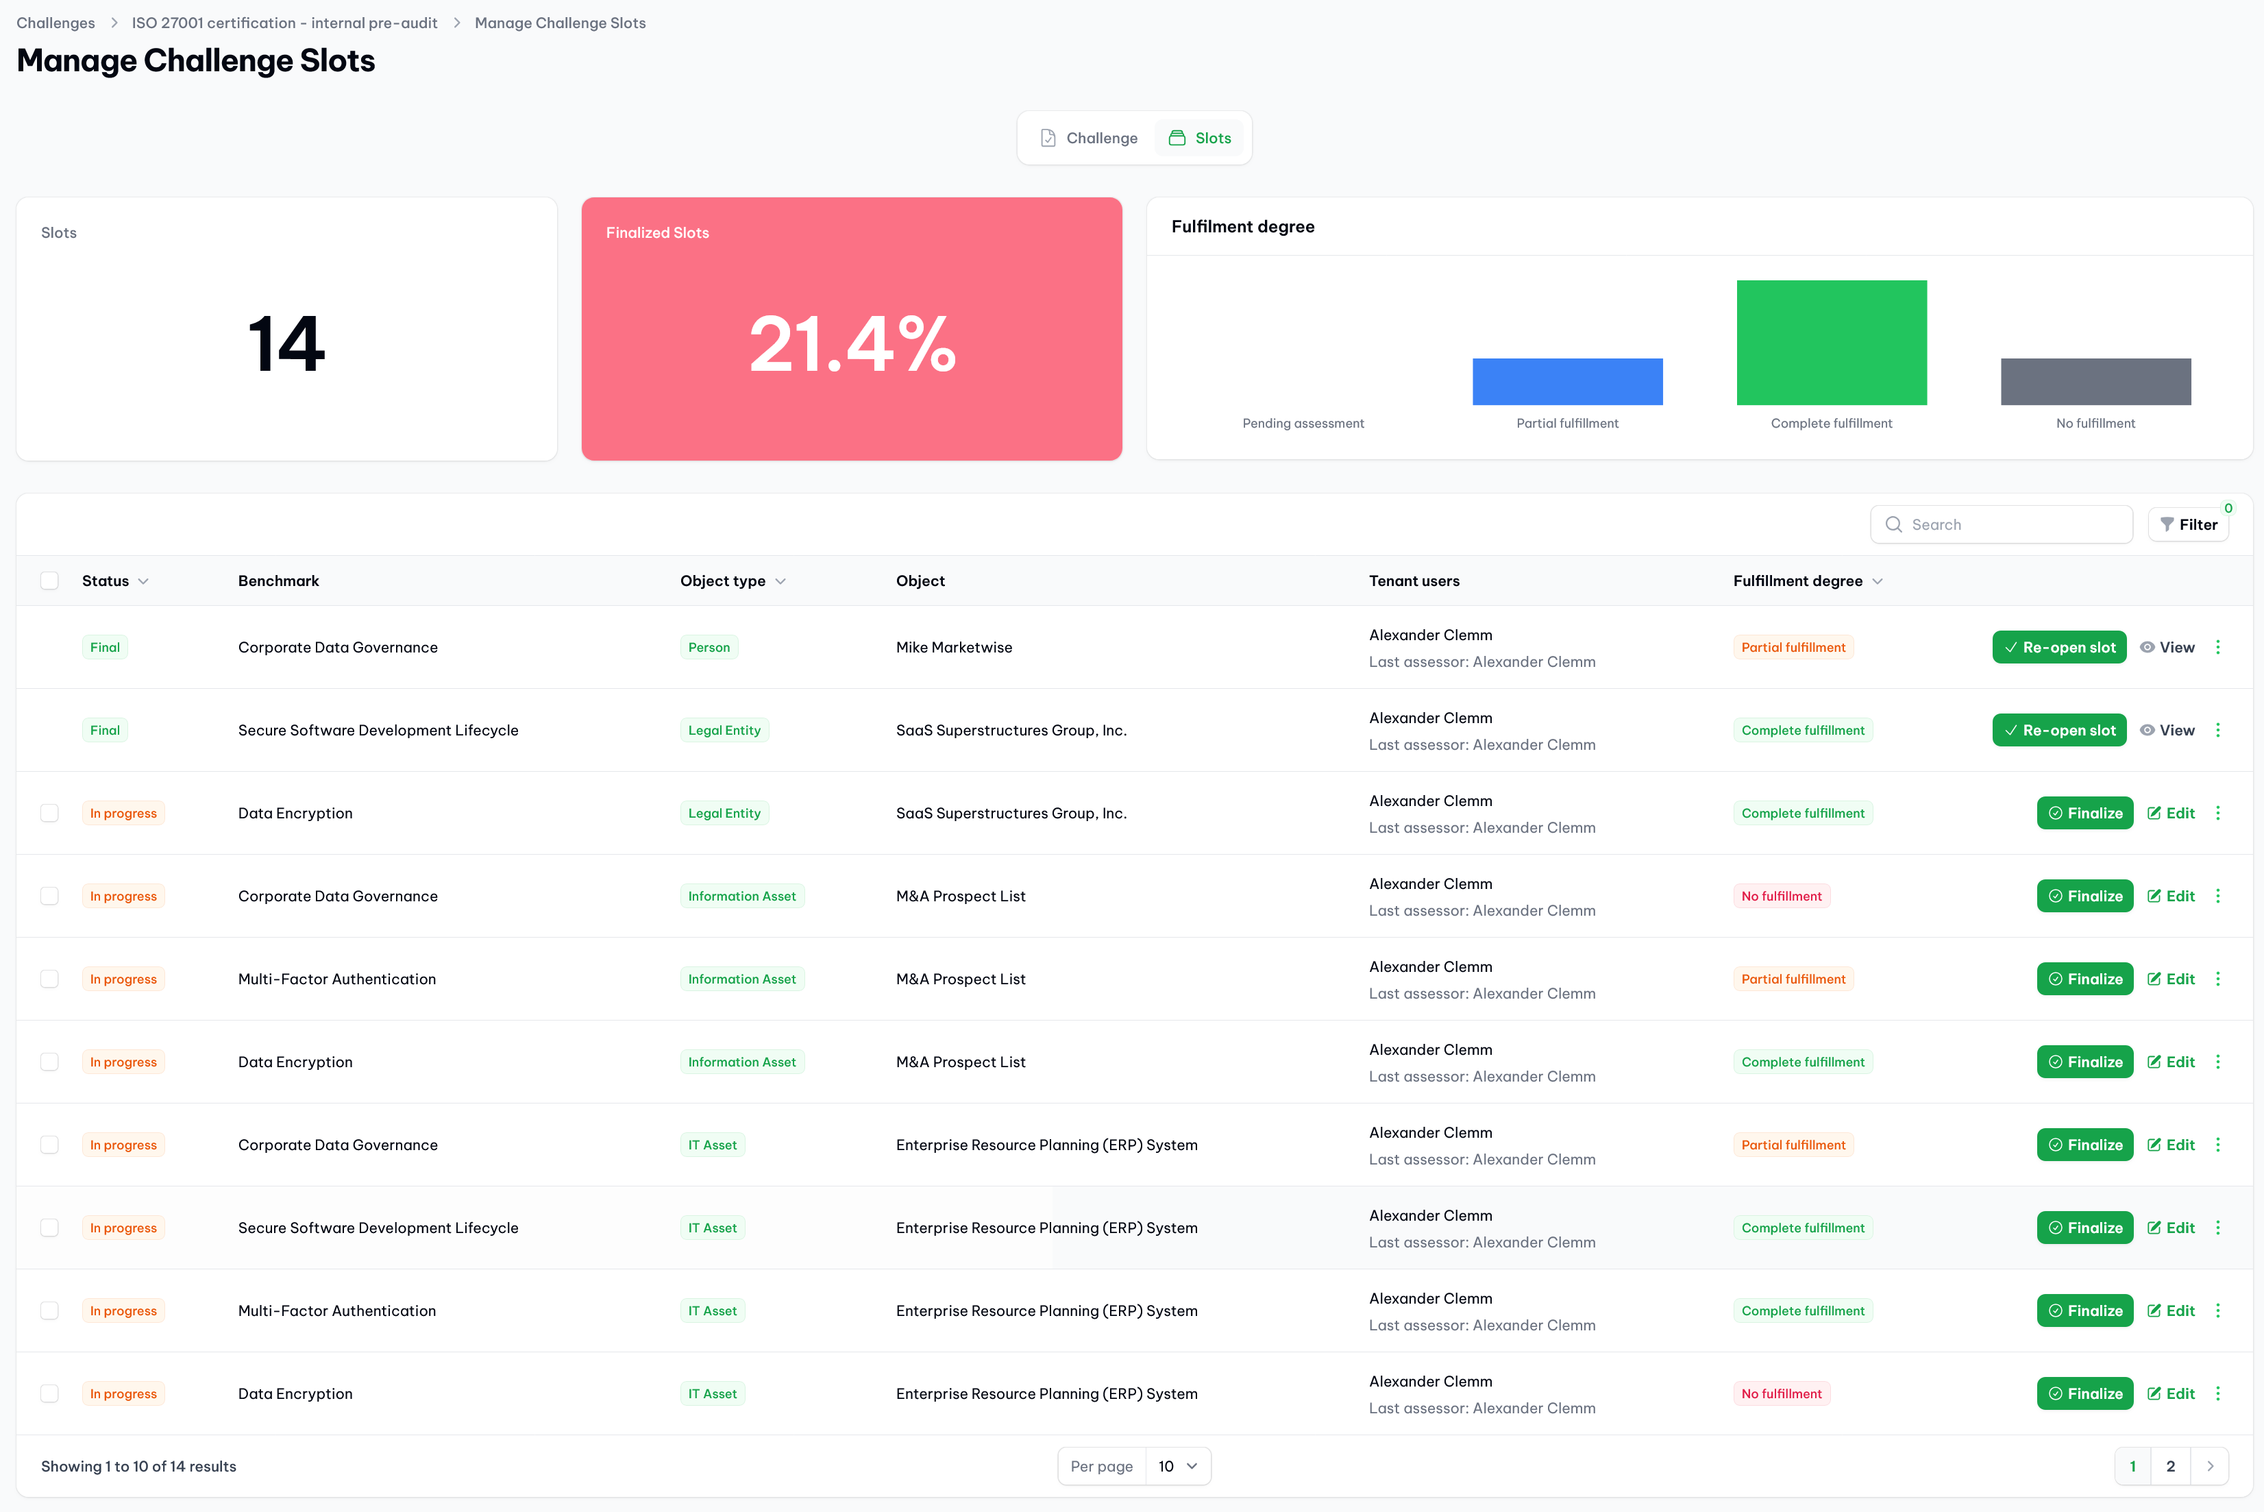Sort by Object type column header

click(733, 581)
